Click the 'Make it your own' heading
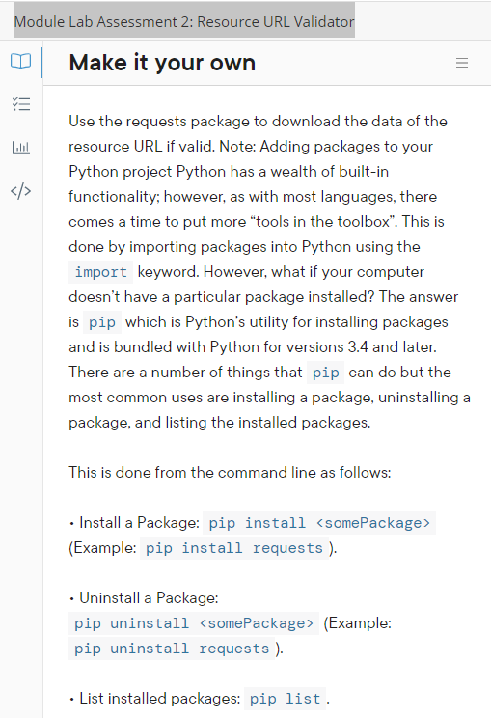 (162, 63)
